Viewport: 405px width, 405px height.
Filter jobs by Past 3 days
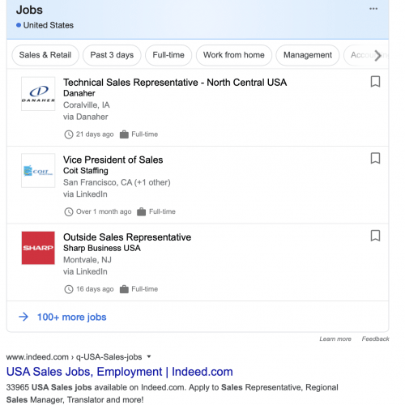[x=112, y=55]
